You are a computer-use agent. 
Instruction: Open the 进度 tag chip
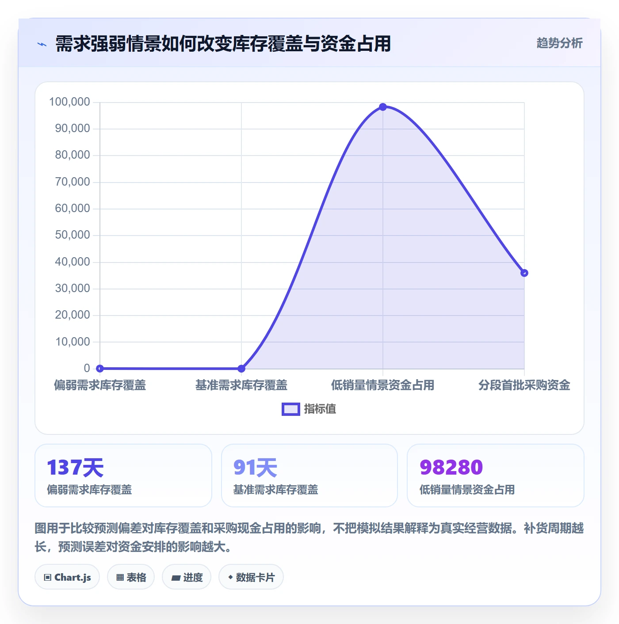[187, 577]
